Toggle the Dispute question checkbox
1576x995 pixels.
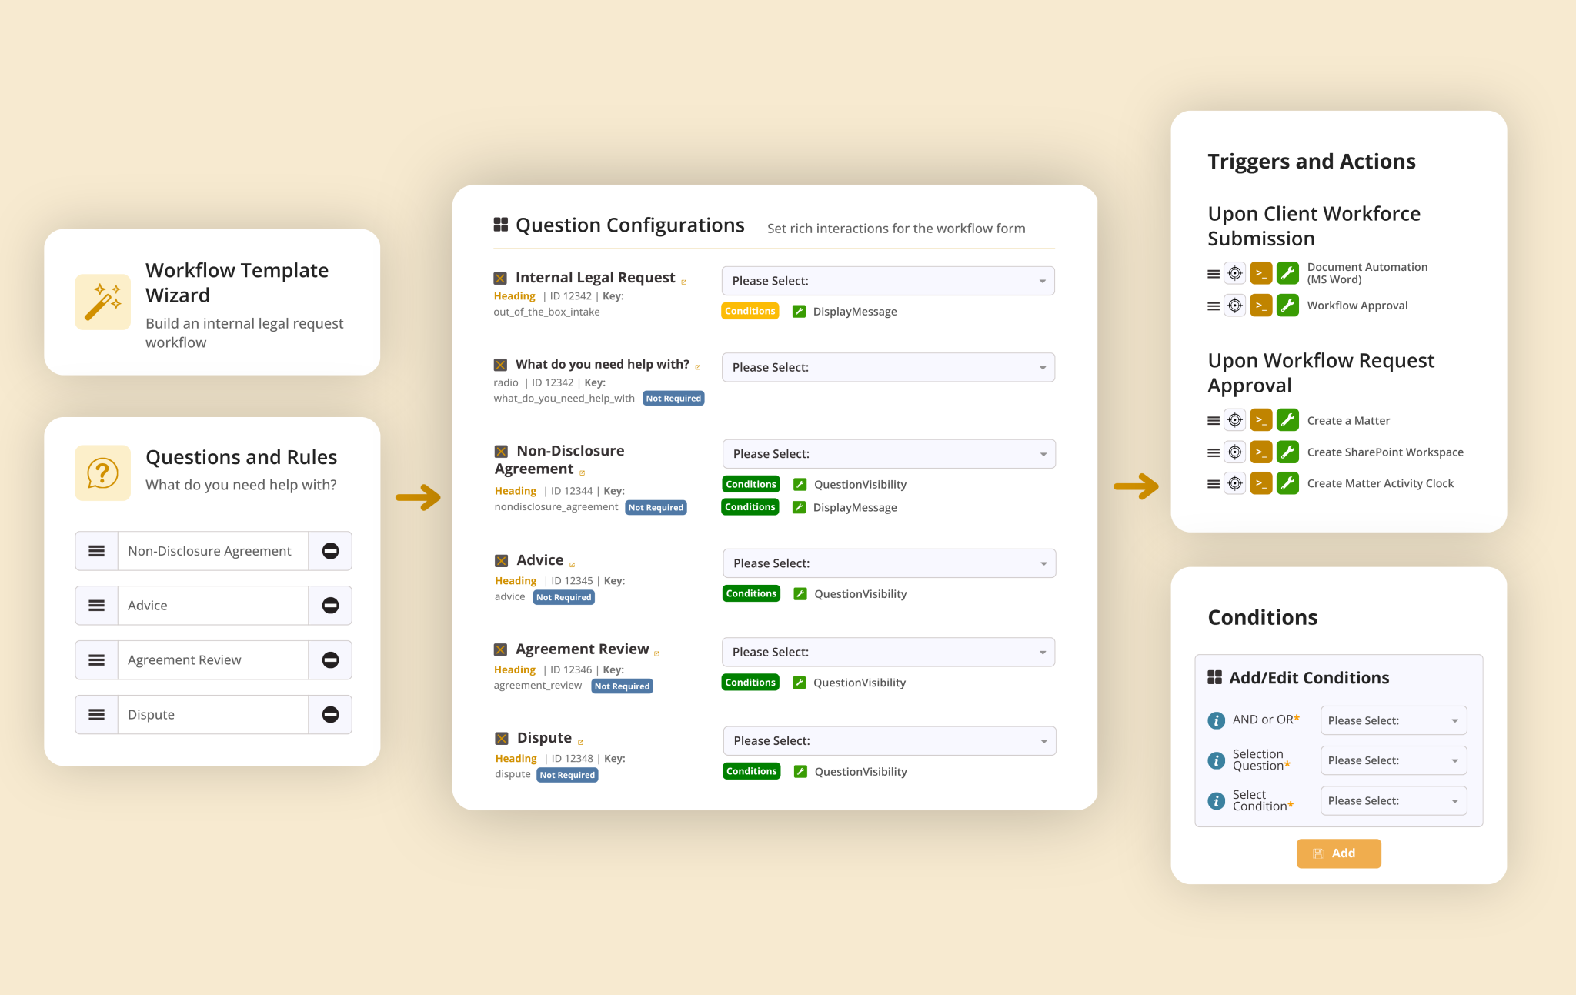point(502,739)
